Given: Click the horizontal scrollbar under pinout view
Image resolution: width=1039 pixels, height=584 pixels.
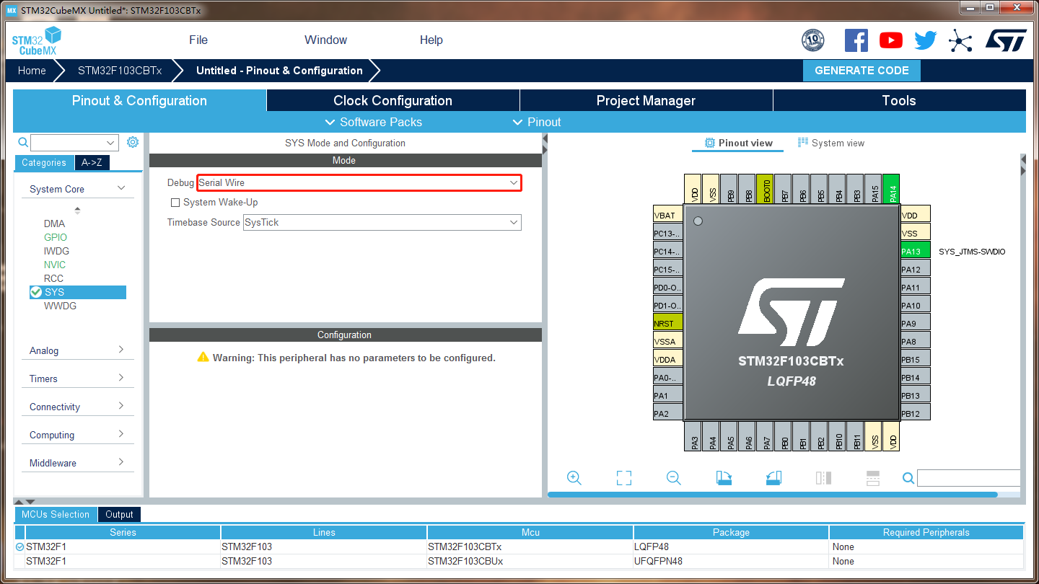Looking at the screenshot, I should 773,495.
